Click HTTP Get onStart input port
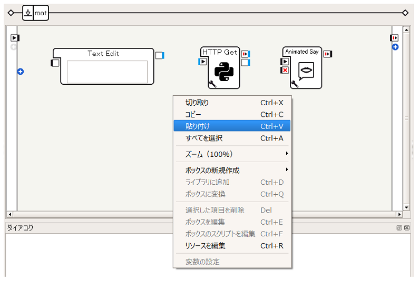Viewport: 419px width, 290px height. [202, 62]
